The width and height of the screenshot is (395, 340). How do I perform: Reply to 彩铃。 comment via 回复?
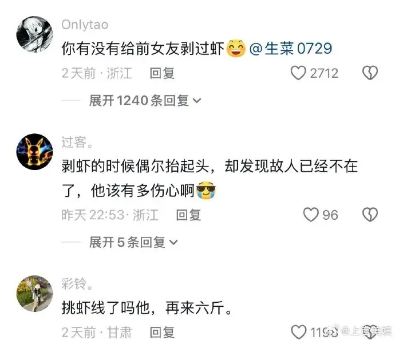point(162,332)
